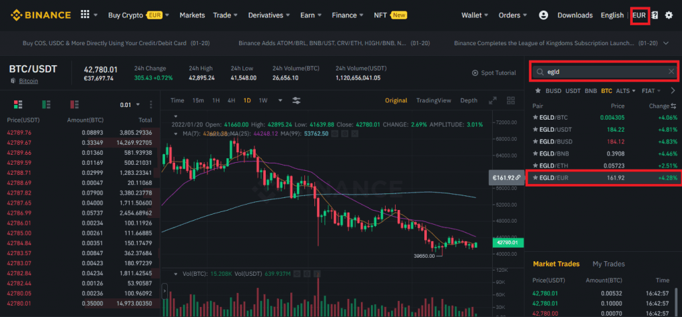Toggle favorite star for EGLD/USDT pair
The image size is (682, 317).
tap(534, 130)
